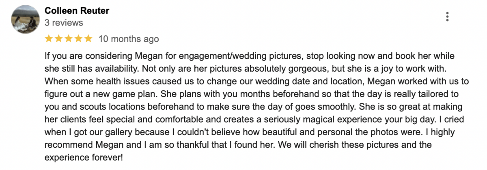Open the three-dot more options menu
Screen dimensions: 487x170
coord(447,17)
